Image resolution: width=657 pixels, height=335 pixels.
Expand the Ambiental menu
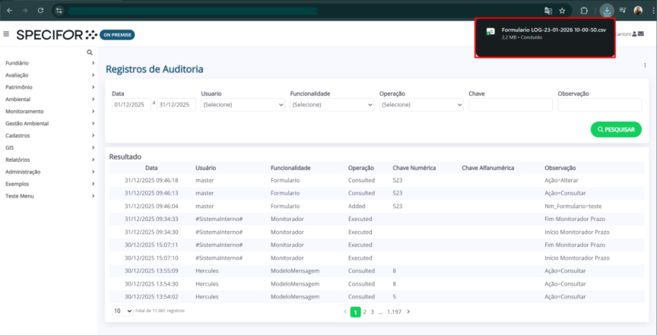tap(49, 100)
